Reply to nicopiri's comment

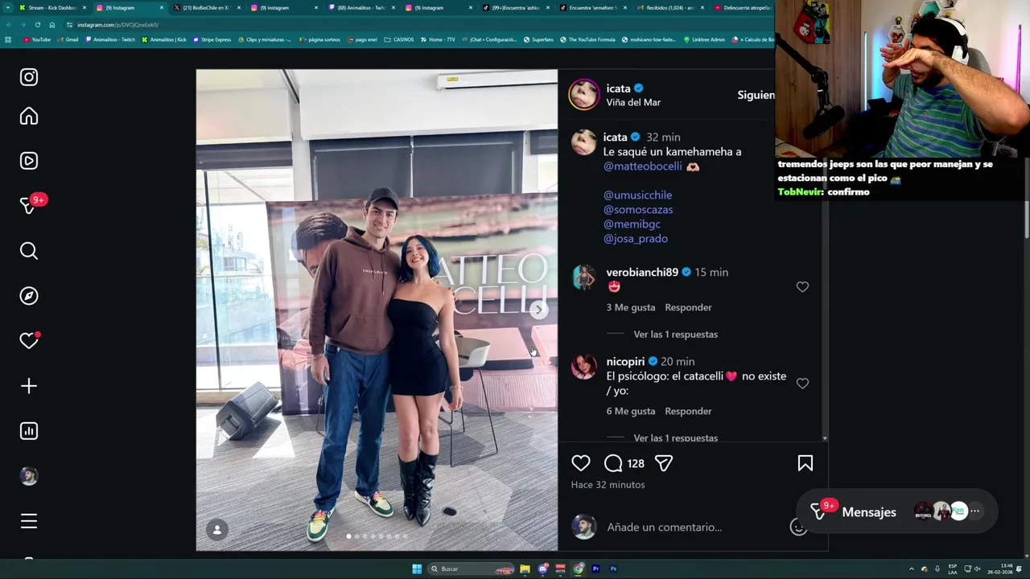point(688,411)
